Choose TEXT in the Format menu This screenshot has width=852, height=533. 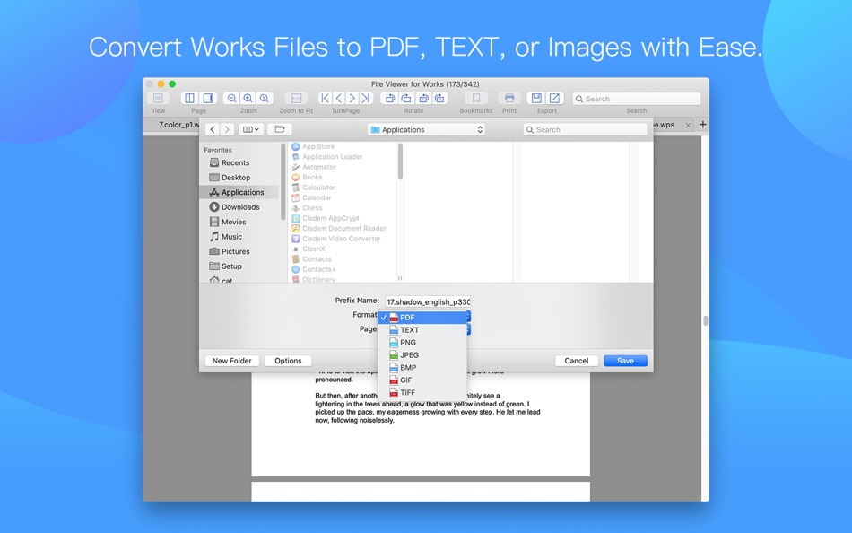point(422,330)
